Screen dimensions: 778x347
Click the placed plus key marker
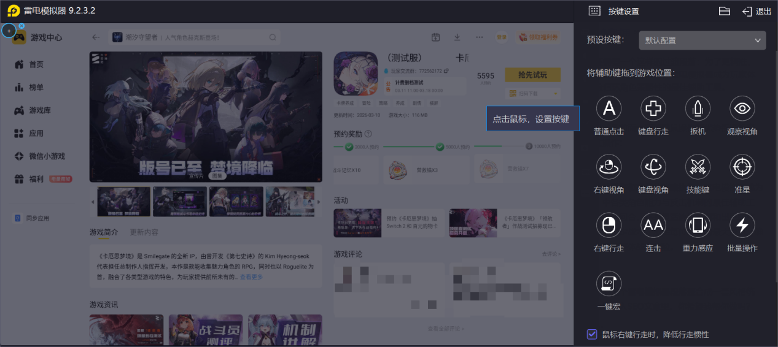[x=9, y=31]
